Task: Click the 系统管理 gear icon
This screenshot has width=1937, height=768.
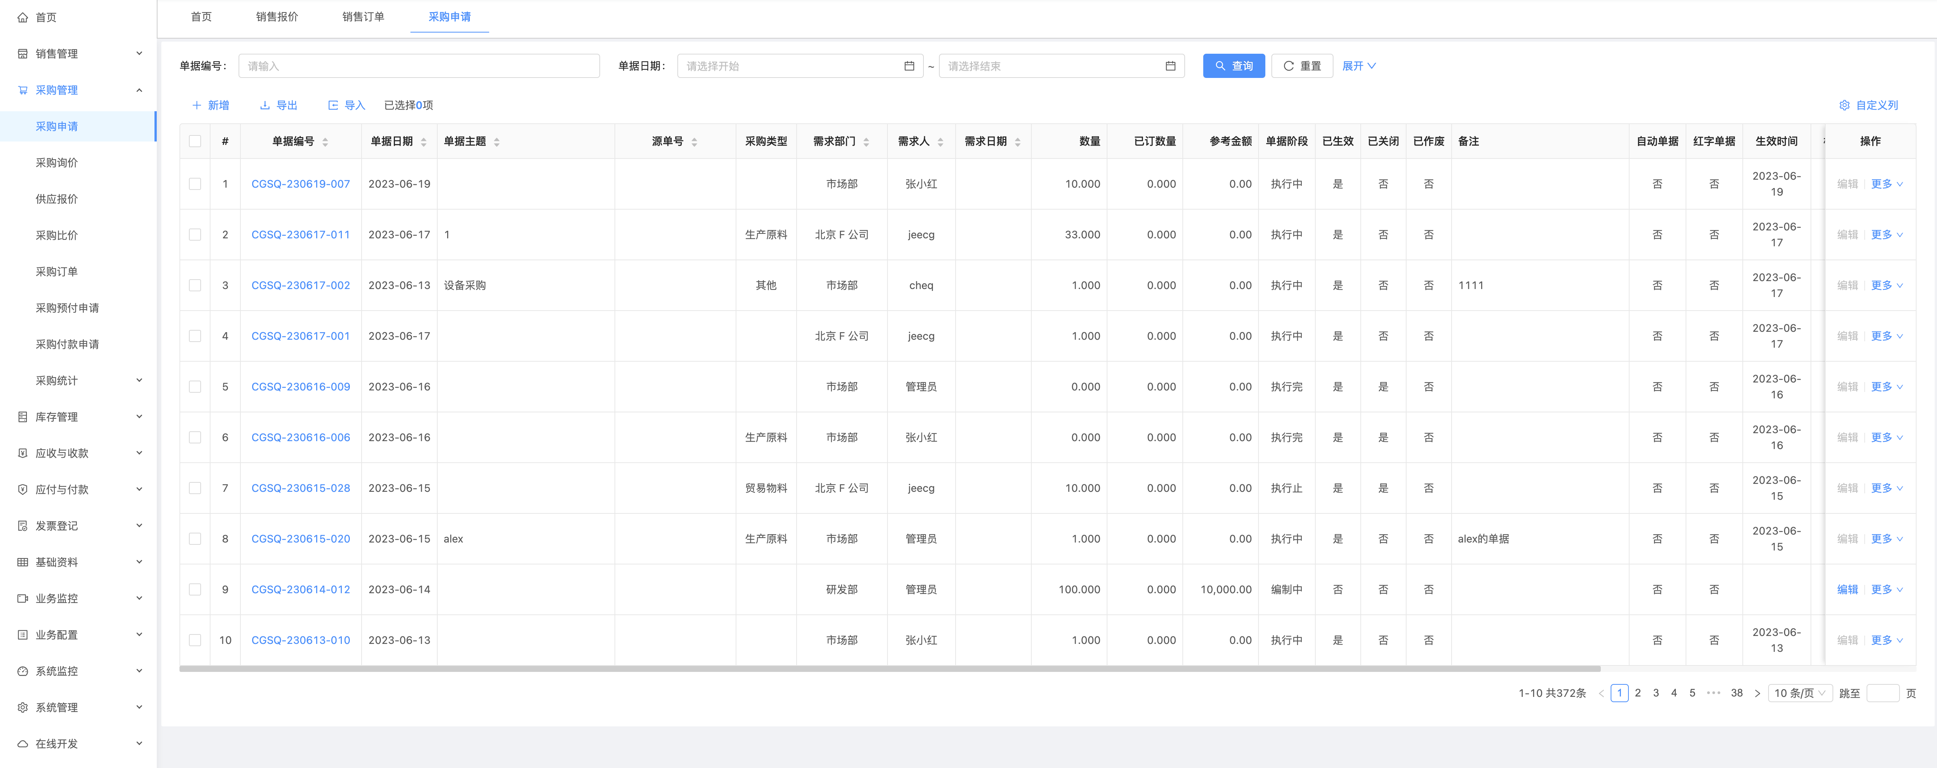Action: (23, 707)
